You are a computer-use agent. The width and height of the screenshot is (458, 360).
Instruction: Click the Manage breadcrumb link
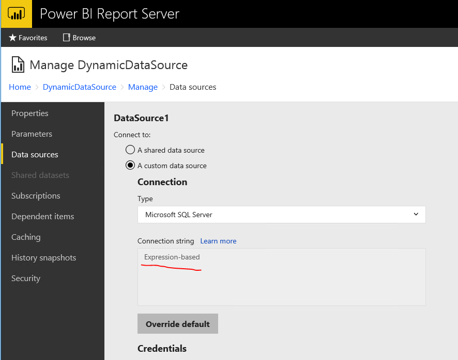coord(143,87)
